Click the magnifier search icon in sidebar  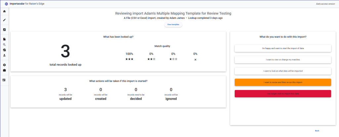click(4, 44)
